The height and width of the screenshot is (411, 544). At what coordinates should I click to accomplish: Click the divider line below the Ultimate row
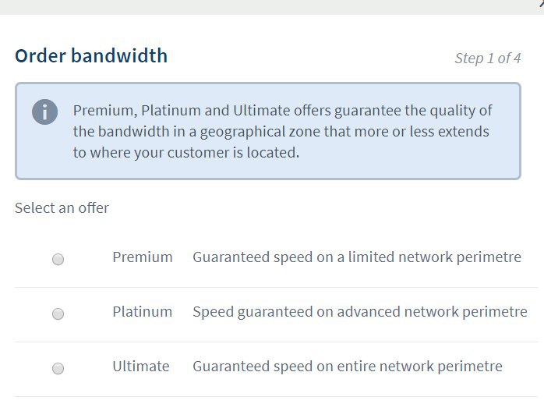(x=276, y=396)
